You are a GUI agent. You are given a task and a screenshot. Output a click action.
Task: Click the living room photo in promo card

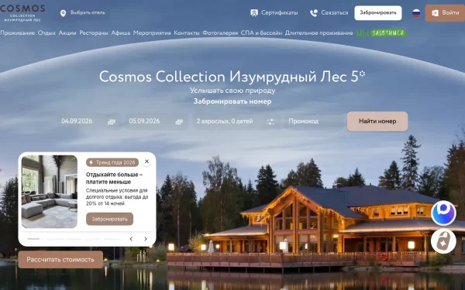[x=50, y=192]
